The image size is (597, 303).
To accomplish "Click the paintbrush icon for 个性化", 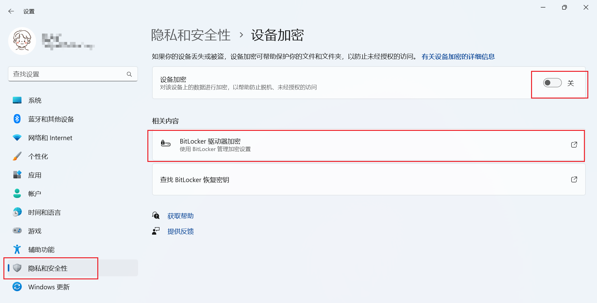I will (17, 156).
